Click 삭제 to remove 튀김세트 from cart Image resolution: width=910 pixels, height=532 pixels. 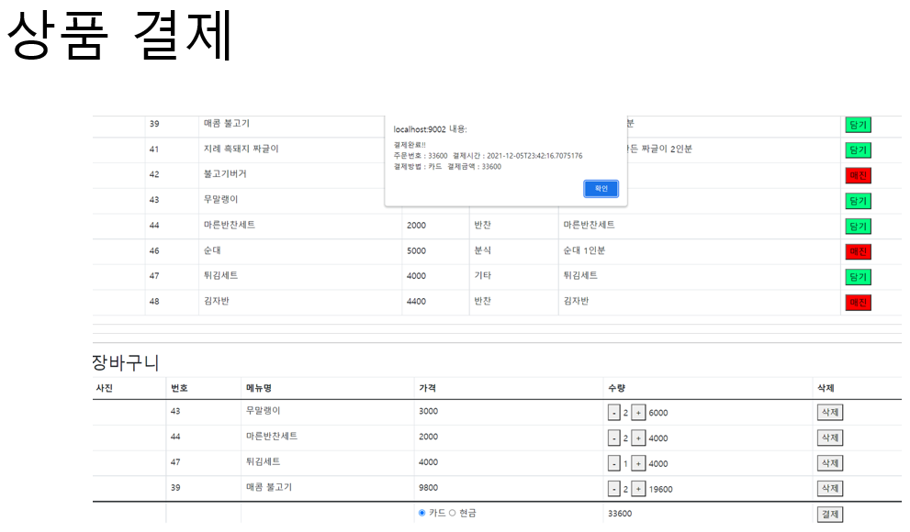(x=829, y=463)
